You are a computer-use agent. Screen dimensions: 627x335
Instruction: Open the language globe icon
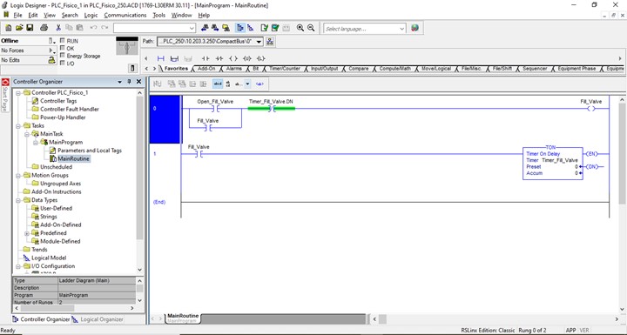[x=415, y=28]
